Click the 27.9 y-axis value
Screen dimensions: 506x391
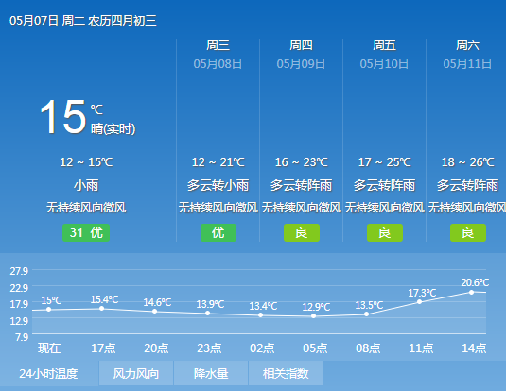(19, 271)
